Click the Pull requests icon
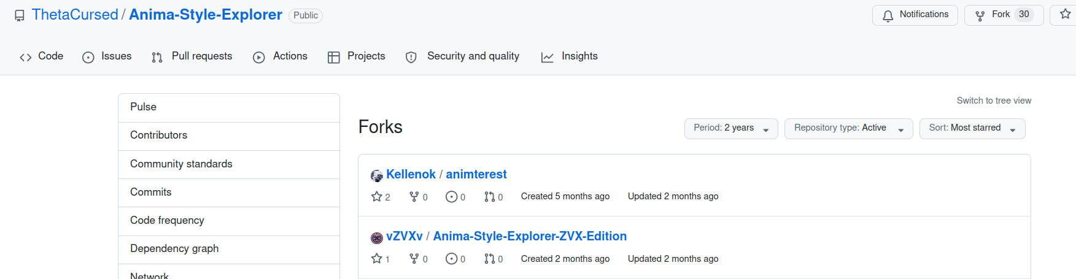Image resolution: width=1076 pixels, height=279 pixels. [157, 57]
